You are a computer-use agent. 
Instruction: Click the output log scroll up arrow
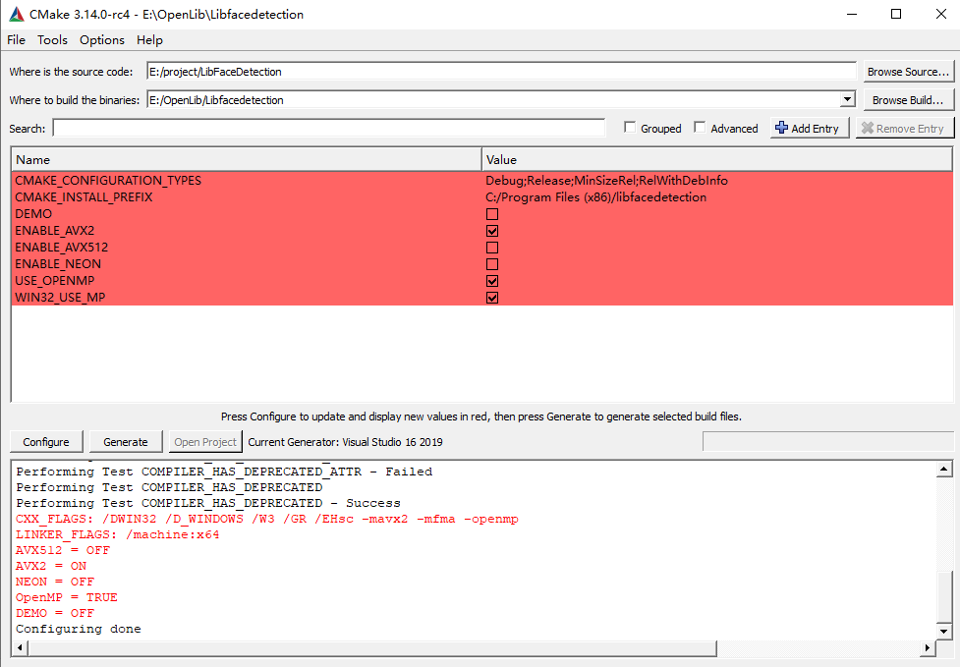point(943,470)
